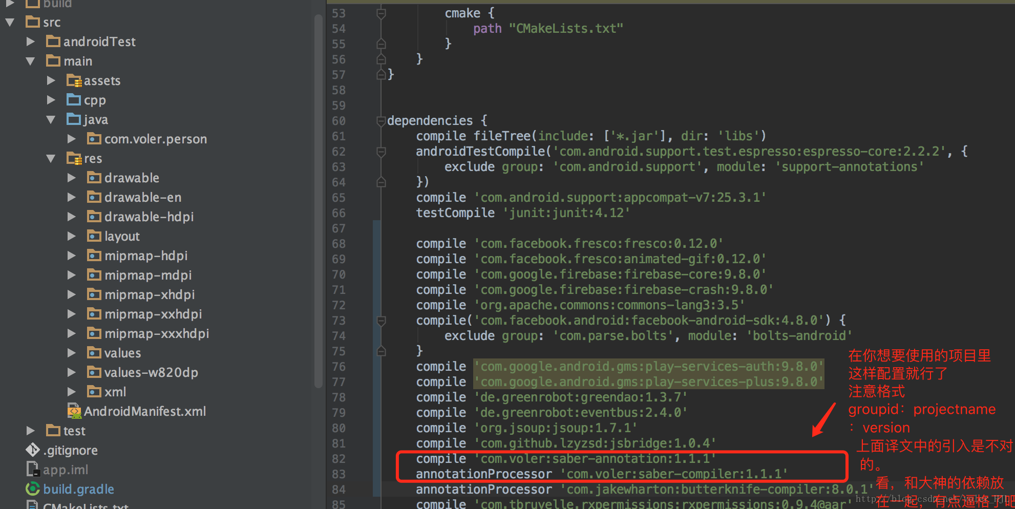The image size is (1015, 509).
Task: Collapse the src folder arrow
Action: click(10, 22)
